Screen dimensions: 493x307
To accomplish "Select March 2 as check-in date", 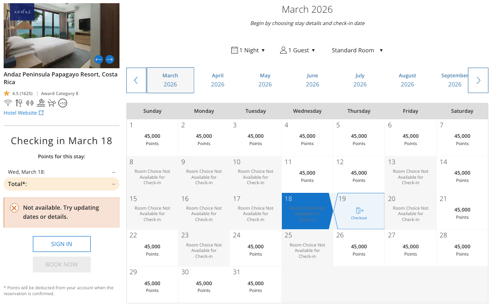I will (204, 138).
